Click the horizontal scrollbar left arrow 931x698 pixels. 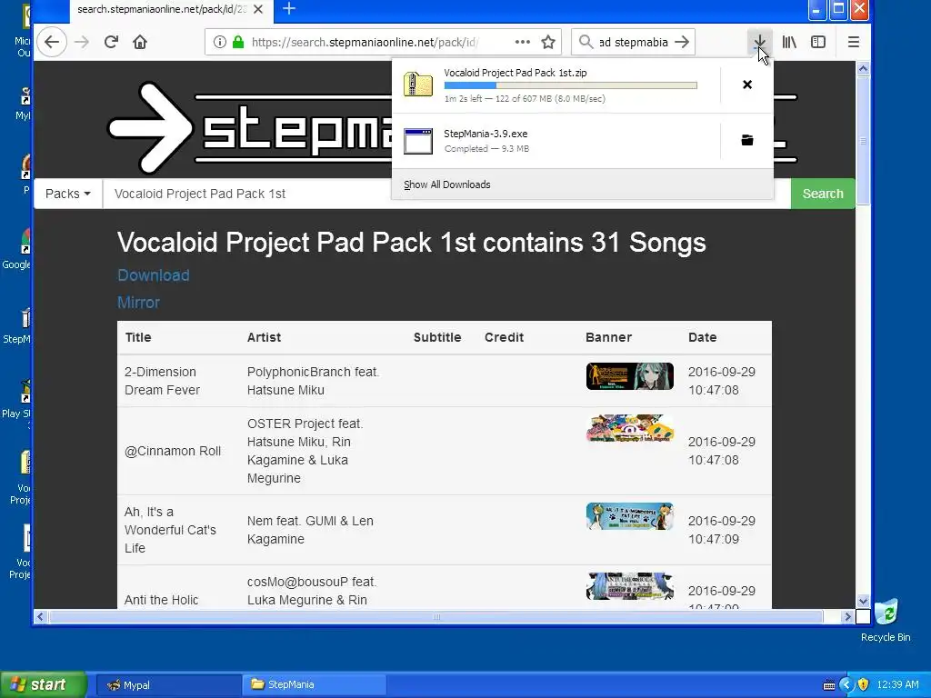[x=40, y=617]
